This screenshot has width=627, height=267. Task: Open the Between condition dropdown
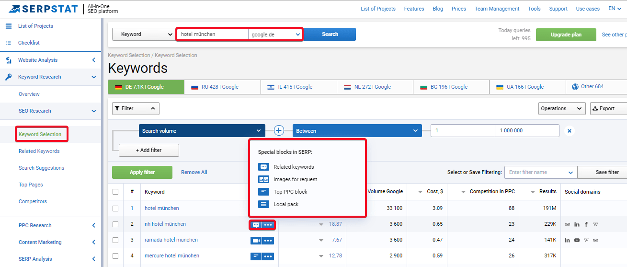(357, 131)
